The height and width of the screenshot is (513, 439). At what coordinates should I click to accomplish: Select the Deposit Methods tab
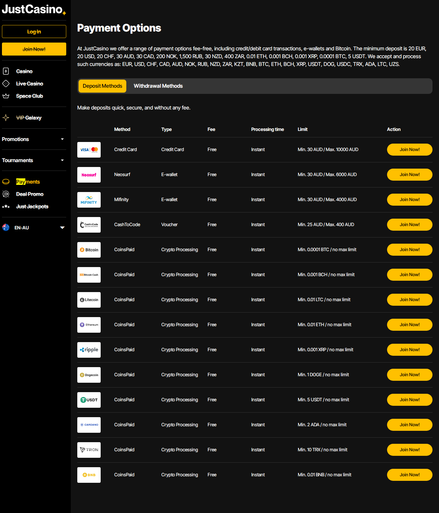[x=102, y=86]
